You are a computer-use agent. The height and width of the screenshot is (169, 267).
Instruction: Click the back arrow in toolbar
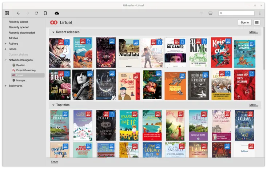[x=19, y=13]
